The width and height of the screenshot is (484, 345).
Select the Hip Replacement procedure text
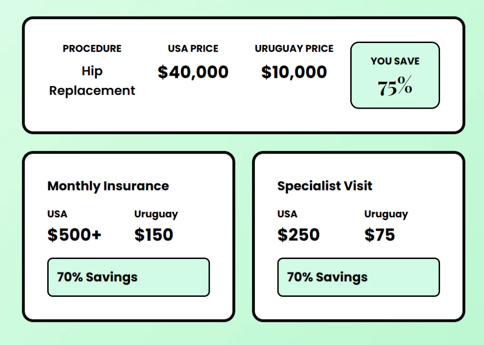coord(92,81)
